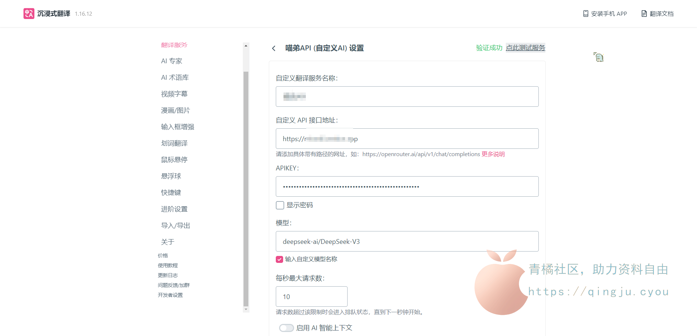Open the AI 专家 menu item
The image size is (697, 336).
point(171,61)
